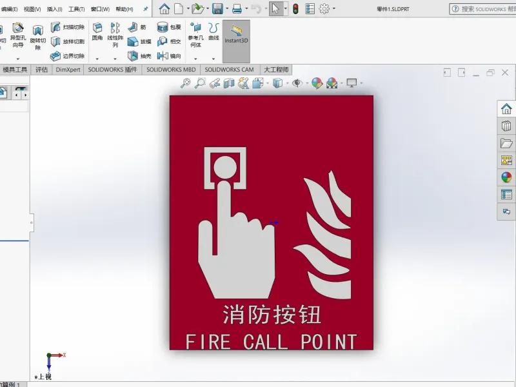Open SOLIDWORKS Forum in task pane
Viewport: 516px width, 387px height.
coord(506,212)
